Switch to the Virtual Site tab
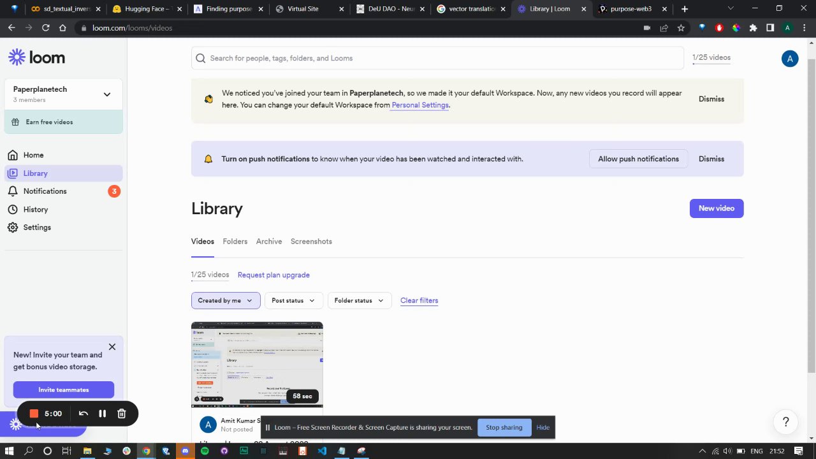This screenshot has height=459, width=816. pyautogui.click(x=309, y=9)
